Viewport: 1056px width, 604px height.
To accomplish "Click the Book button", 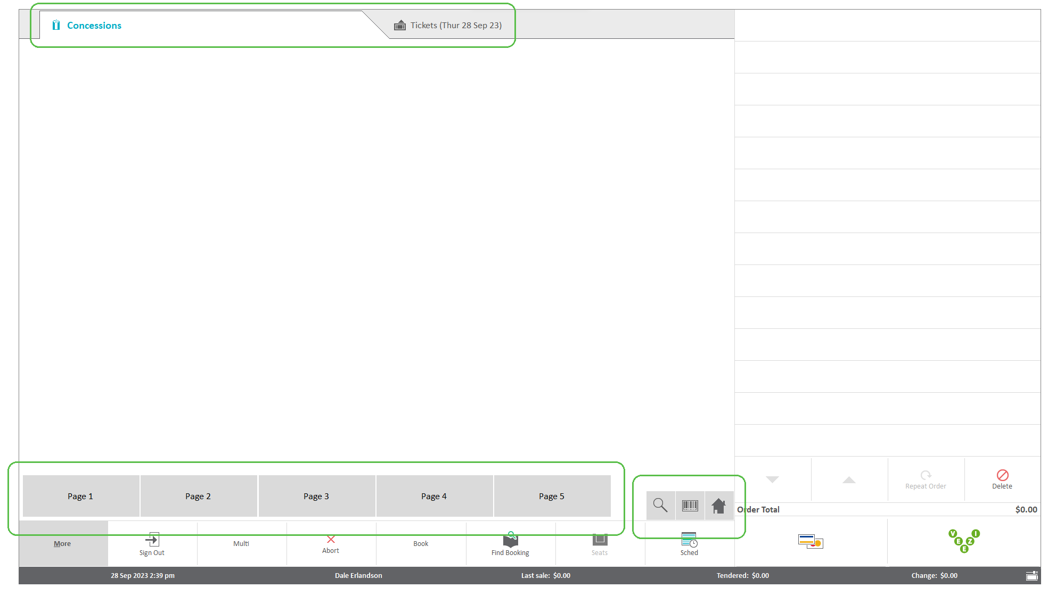I will pos(421,543).
